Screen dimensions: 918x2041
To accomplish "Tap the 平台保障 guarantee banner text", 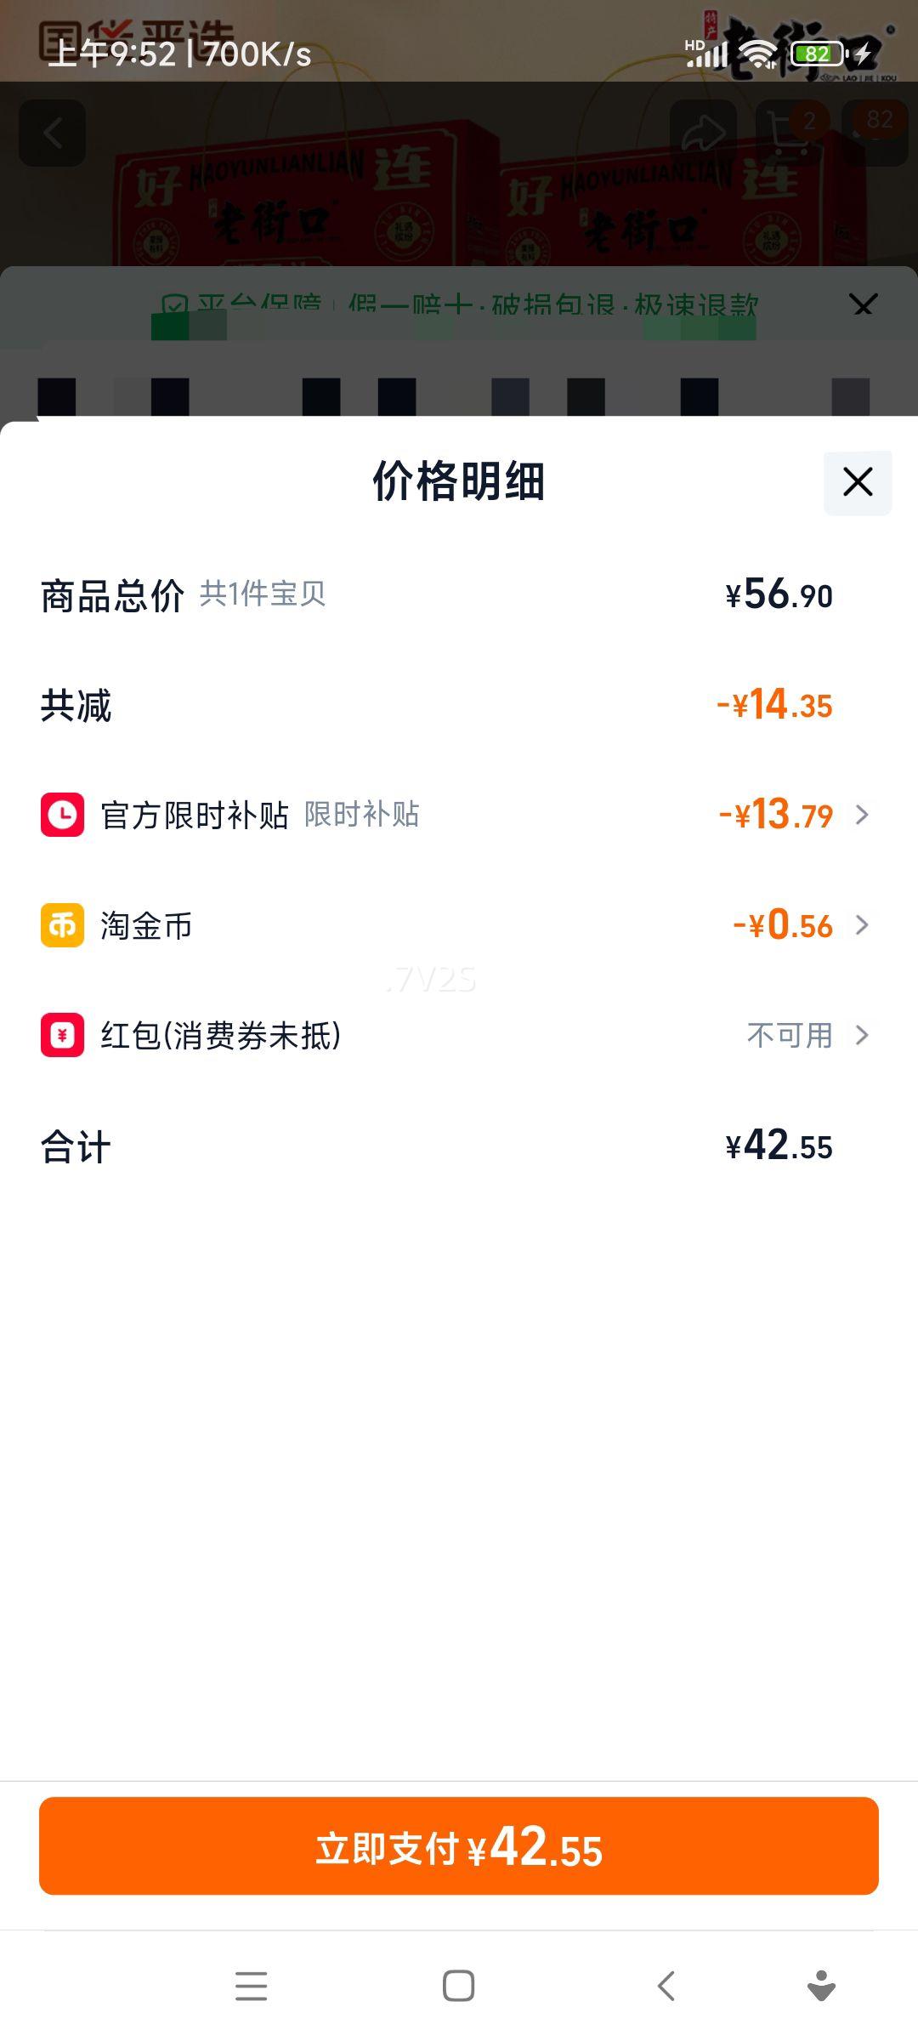I will coord(459,304).
